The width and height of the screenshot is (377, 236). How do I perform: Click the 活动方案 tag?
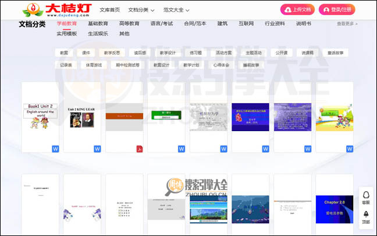pyautogui.click(x=223, y=53)
